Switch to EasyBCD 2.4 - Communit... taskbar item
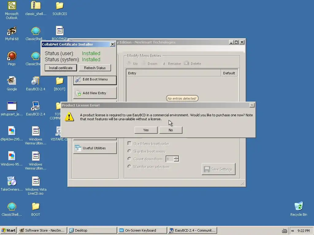 [x=193, y=230]
